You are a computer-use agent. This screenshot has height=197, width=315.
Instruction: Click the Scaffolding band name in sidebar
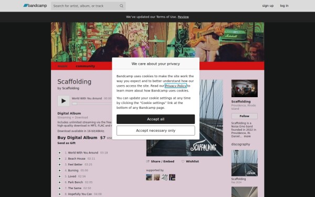(241, 101)
